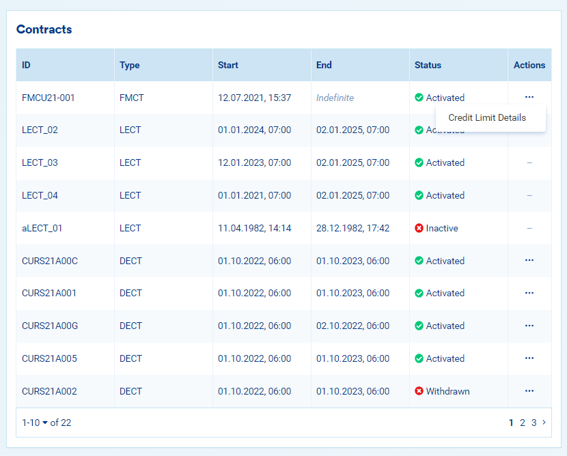Sort by Type column header
Screen dimensions: 567x456
tap(129, 66)
